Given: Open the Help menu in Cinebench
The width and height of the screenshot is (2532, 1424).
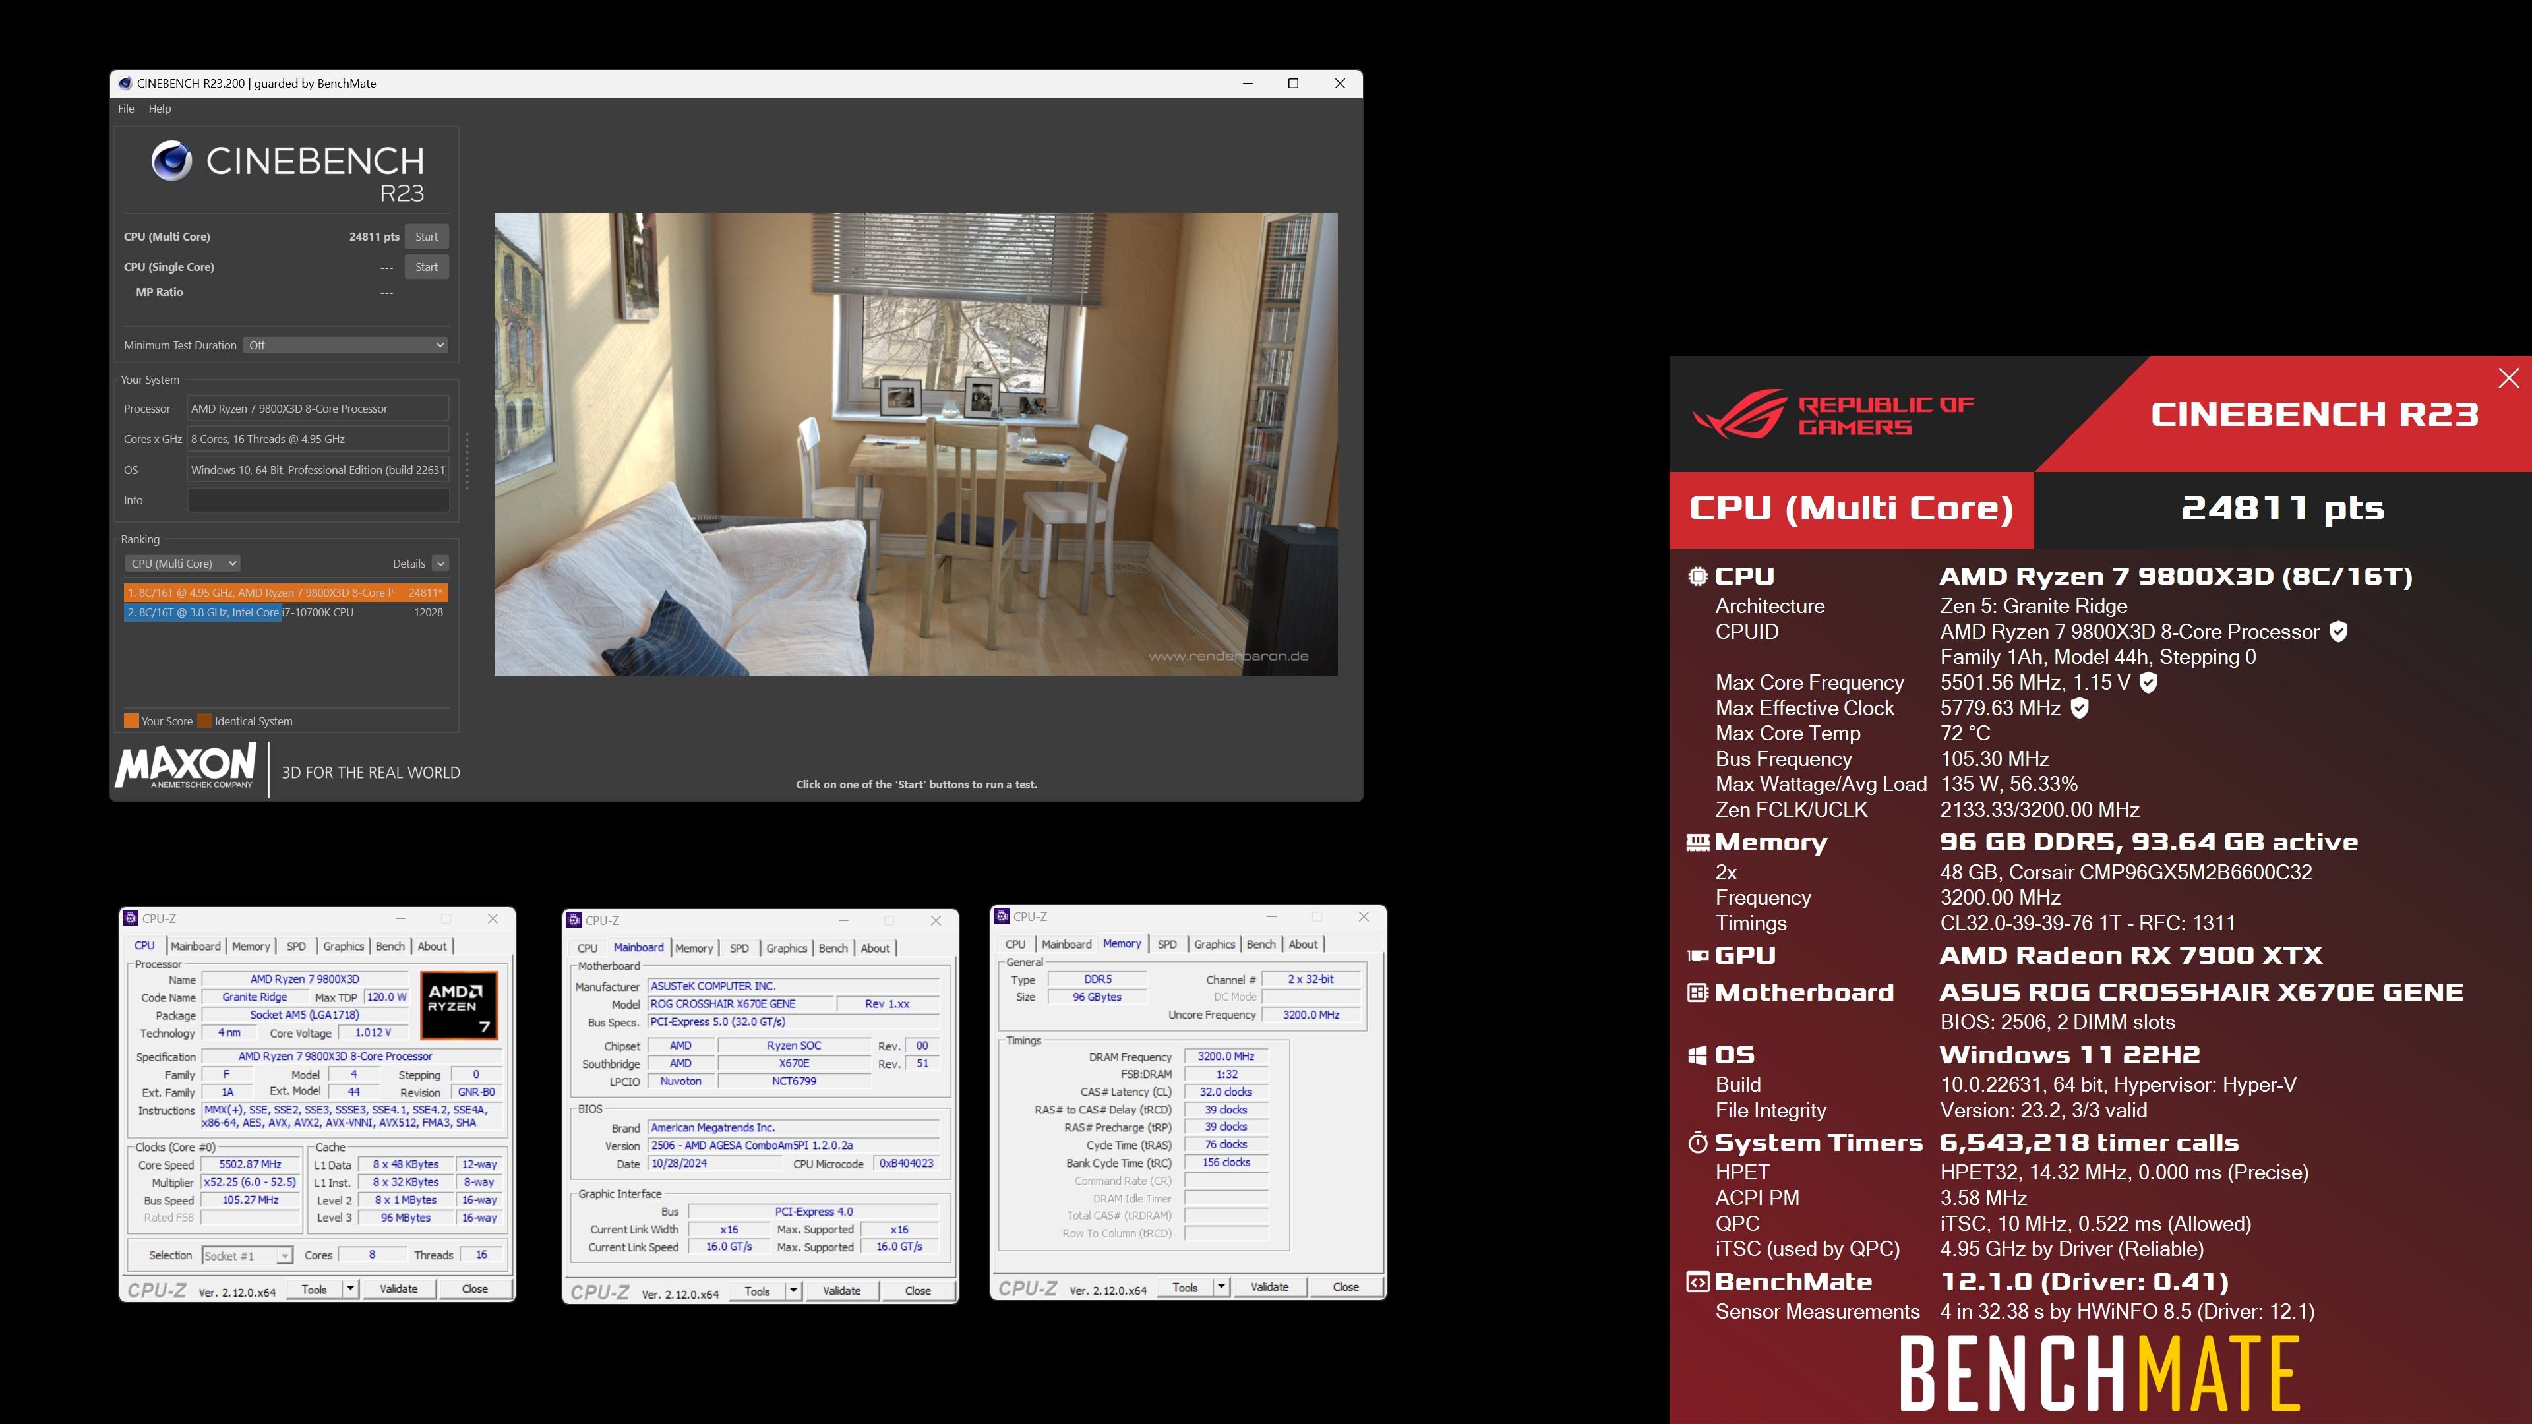Looking at the screenshot, I should [x=159, y=109].
